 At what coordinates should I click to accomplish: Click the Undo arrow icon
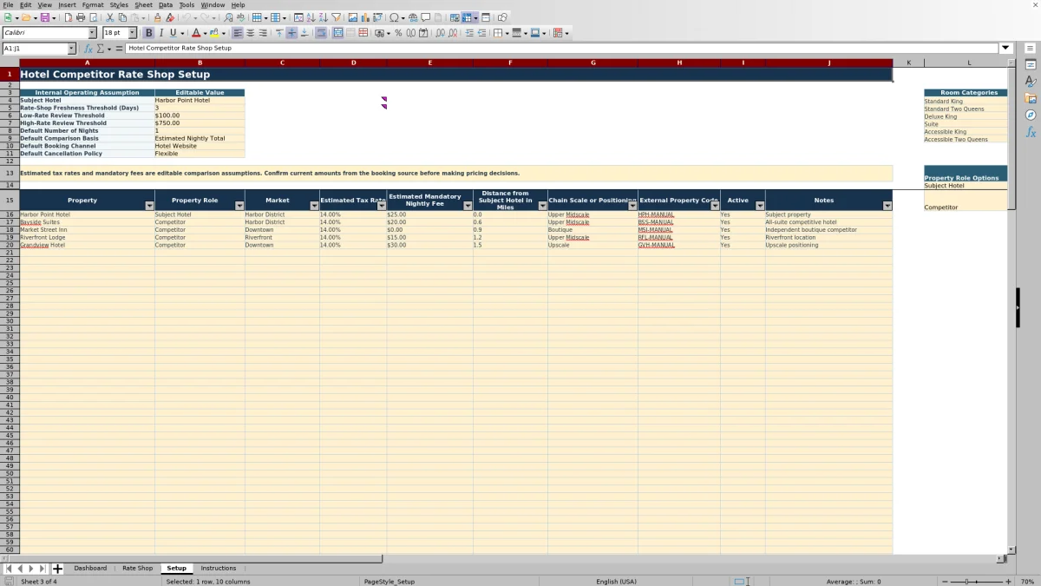coord(185,17)
